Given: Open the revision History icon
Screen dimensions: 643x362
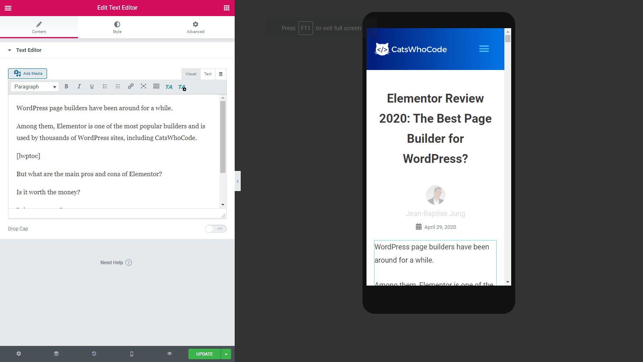Looking at the screenshot, I should pyautogui.click(x=94, y=354).
